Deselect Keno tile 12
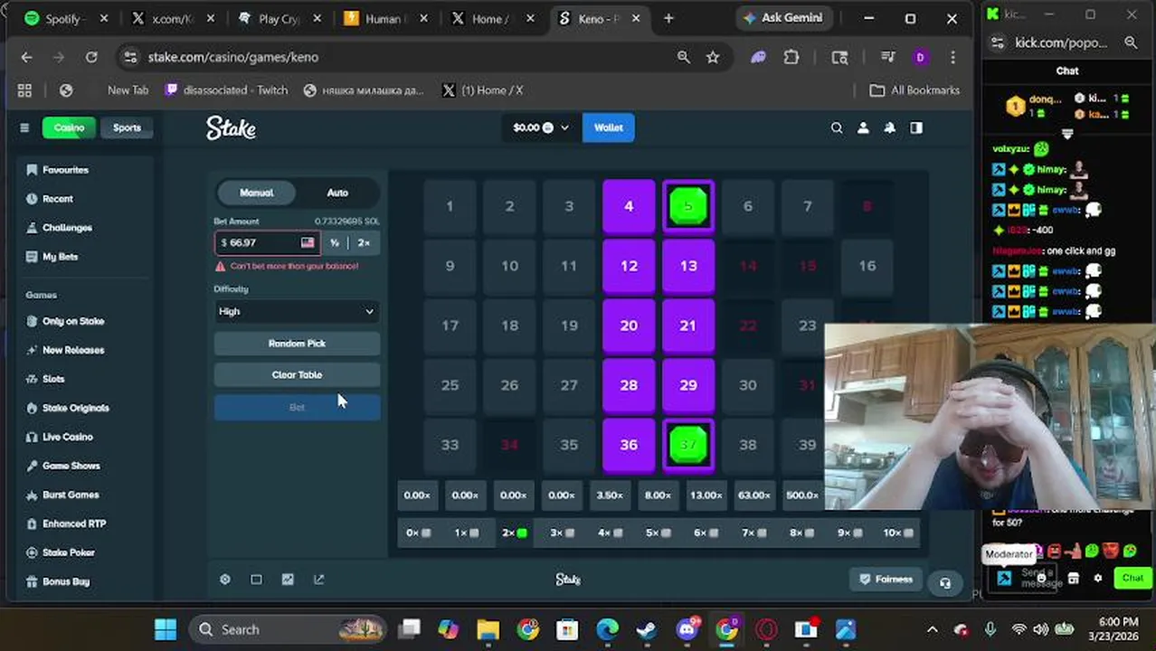 [629, 266]
